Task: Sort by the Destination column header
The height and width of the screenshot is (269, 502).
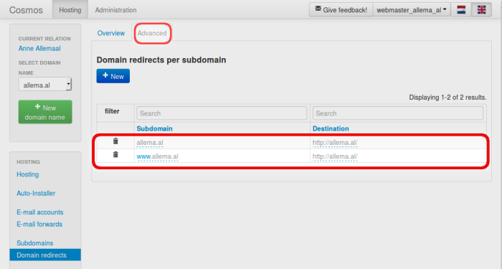Action: pos(331,128)
